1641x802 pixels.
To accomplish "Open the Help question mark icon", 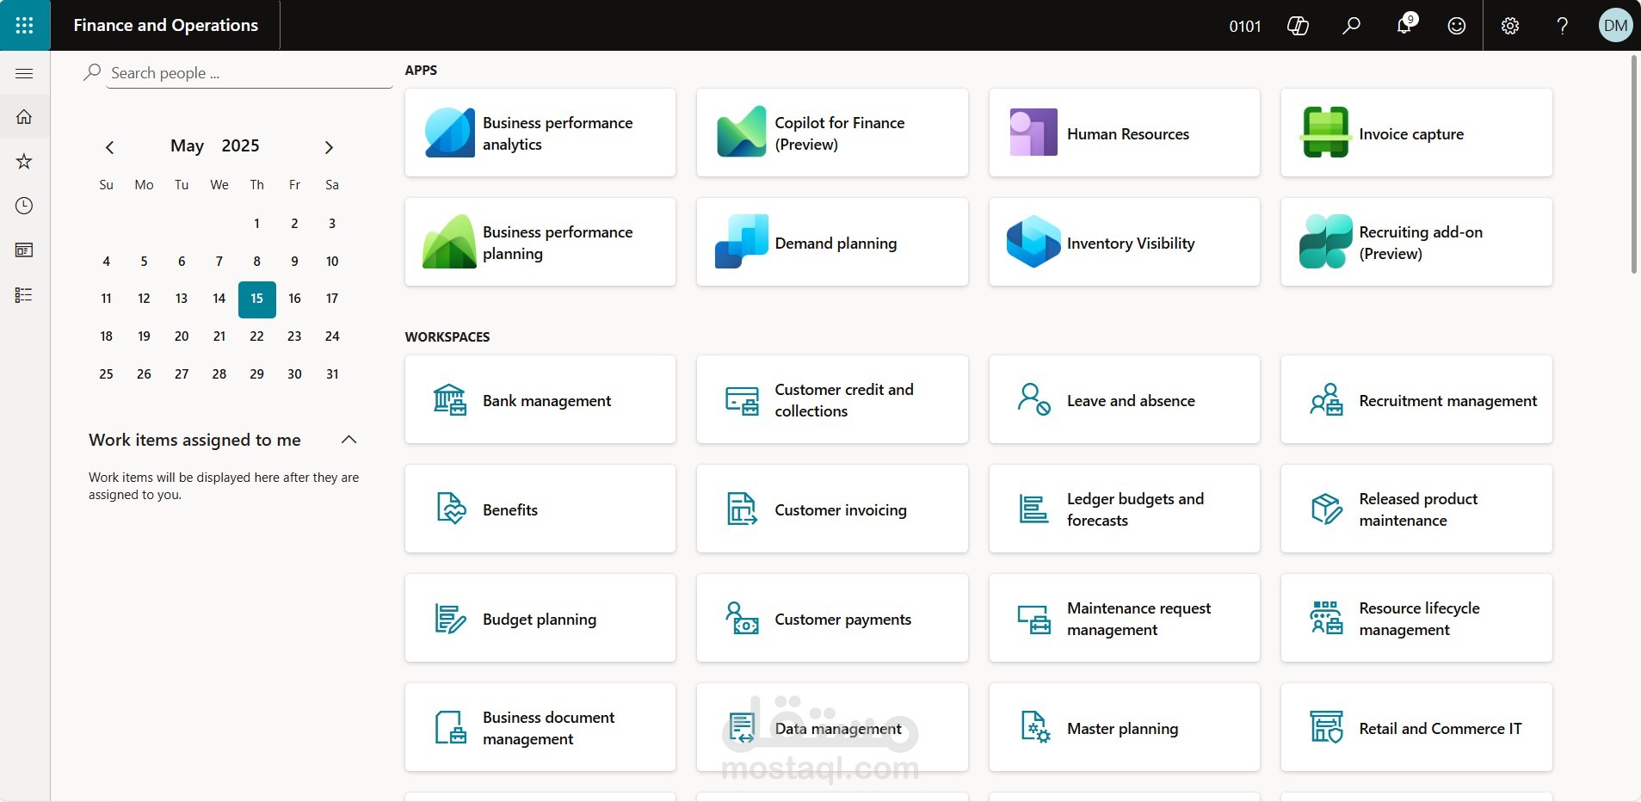I will tap(1563, 26).
